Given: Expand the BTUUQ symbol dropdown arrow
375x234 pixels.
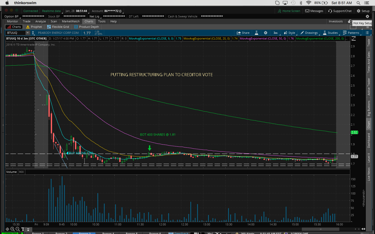Looking at the screenshot, I should coord(28,33).
